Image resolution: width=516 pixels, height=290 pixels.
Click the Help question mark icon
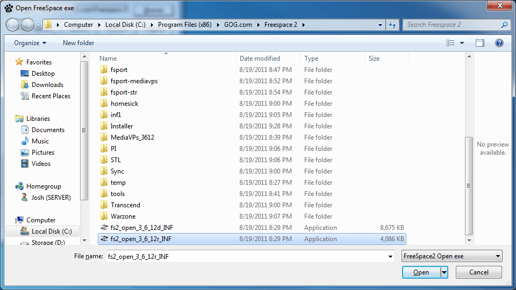tap(499, 43)
